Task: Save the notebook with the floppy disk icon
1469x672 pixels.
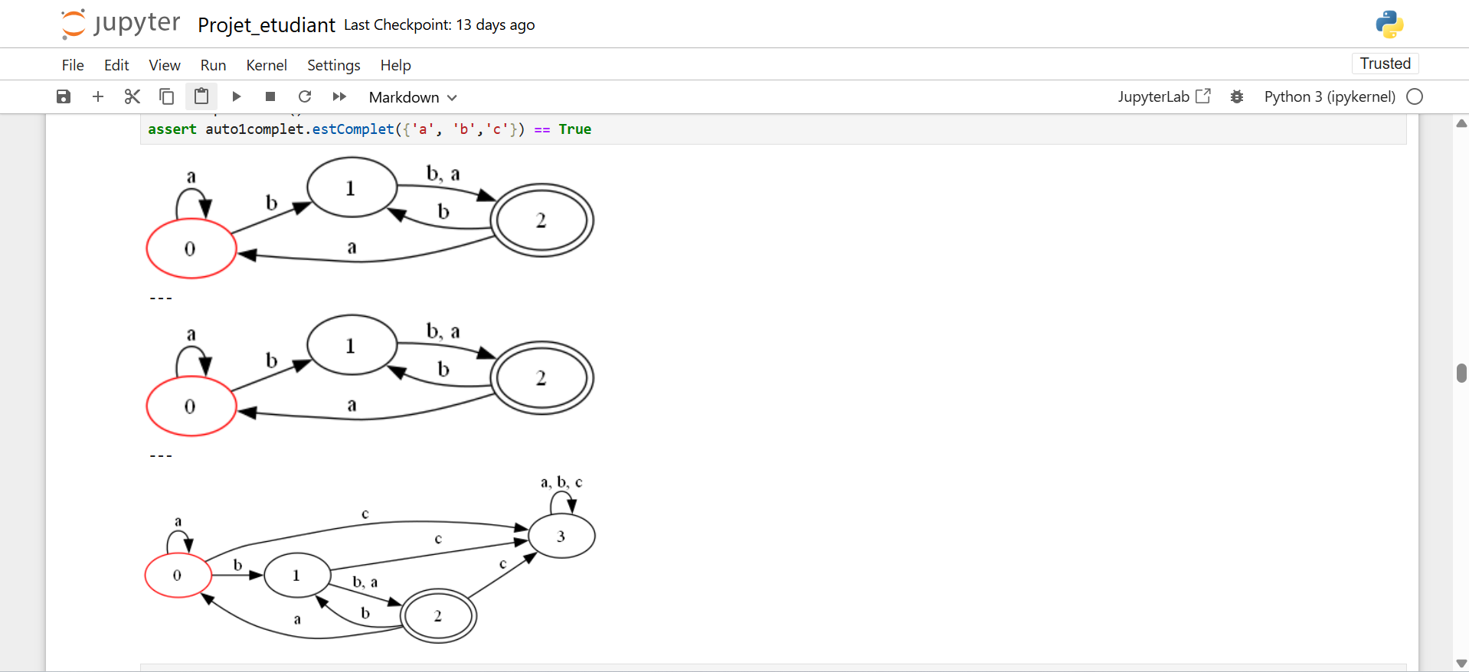Action: 64,96
